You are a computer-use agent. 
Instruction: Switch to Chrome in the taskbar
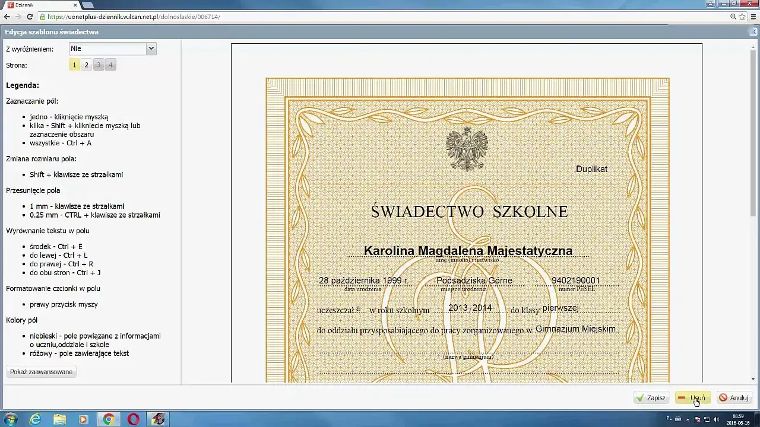coord(109,419)
